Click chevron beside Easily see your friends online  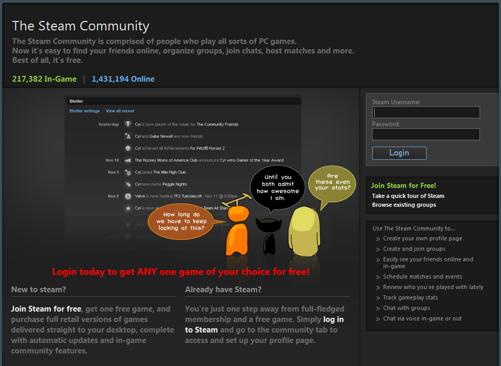378,260
